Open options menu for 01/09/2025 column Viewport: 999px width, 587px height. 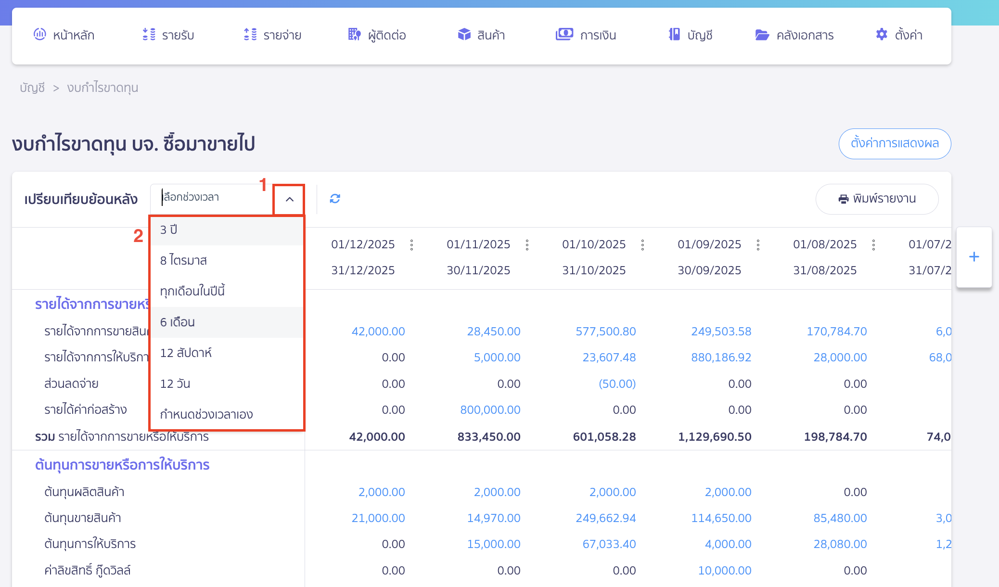coord(758,244)
